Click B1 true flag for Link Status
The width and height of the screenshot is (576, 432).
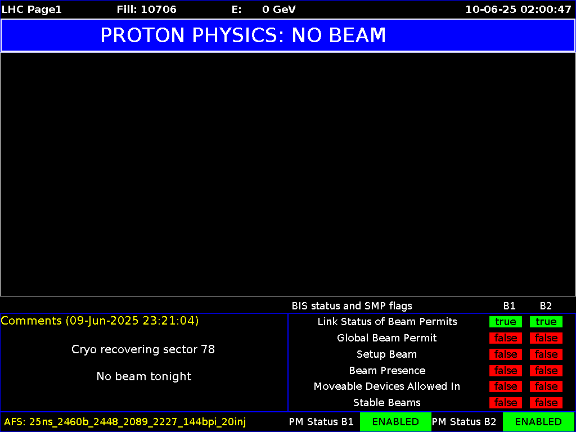[506, 322]
